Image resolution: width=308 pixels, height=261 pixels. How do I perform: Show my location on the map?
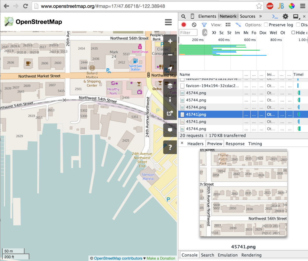coord(170,69)
